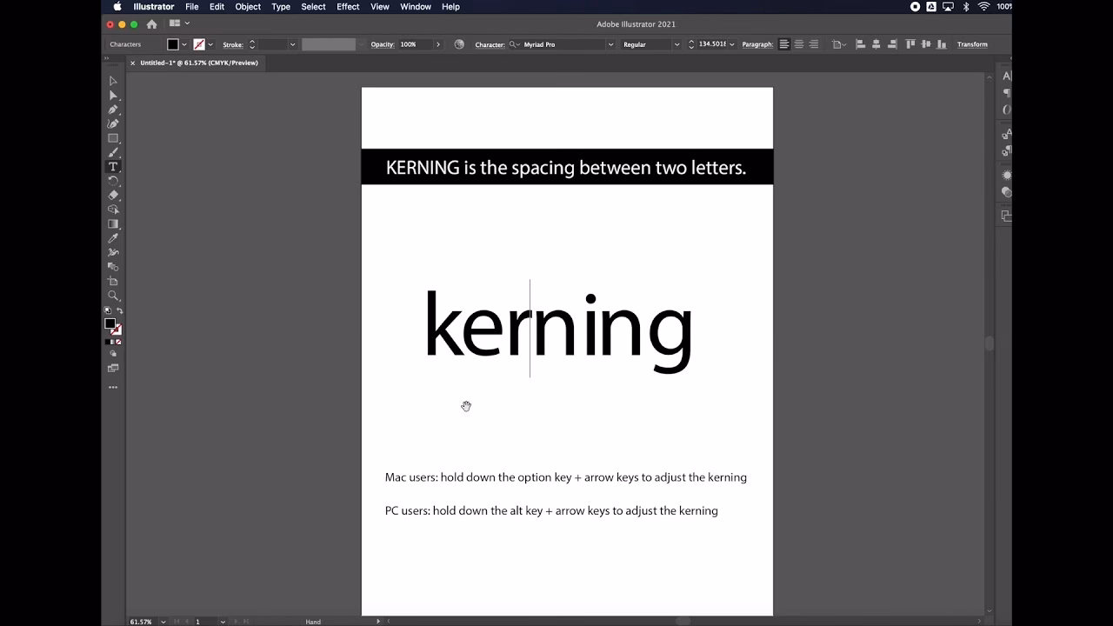Screen dimensions: 1113x626
Task: Select the Pen tool
Action: click(113, 110)
